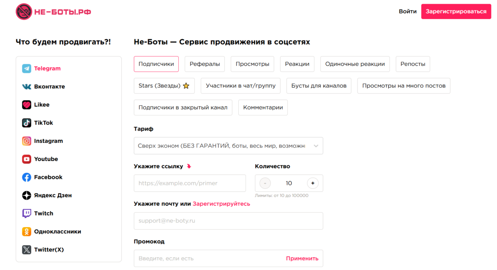Apply promo code with Применить

[x=302, y=259]
